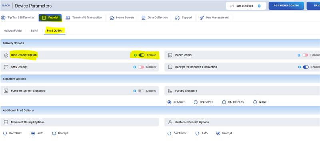This screenshot has height=156, width=320.
Task: Click the EPI 2216512488 field
Action: coord(246,6)
